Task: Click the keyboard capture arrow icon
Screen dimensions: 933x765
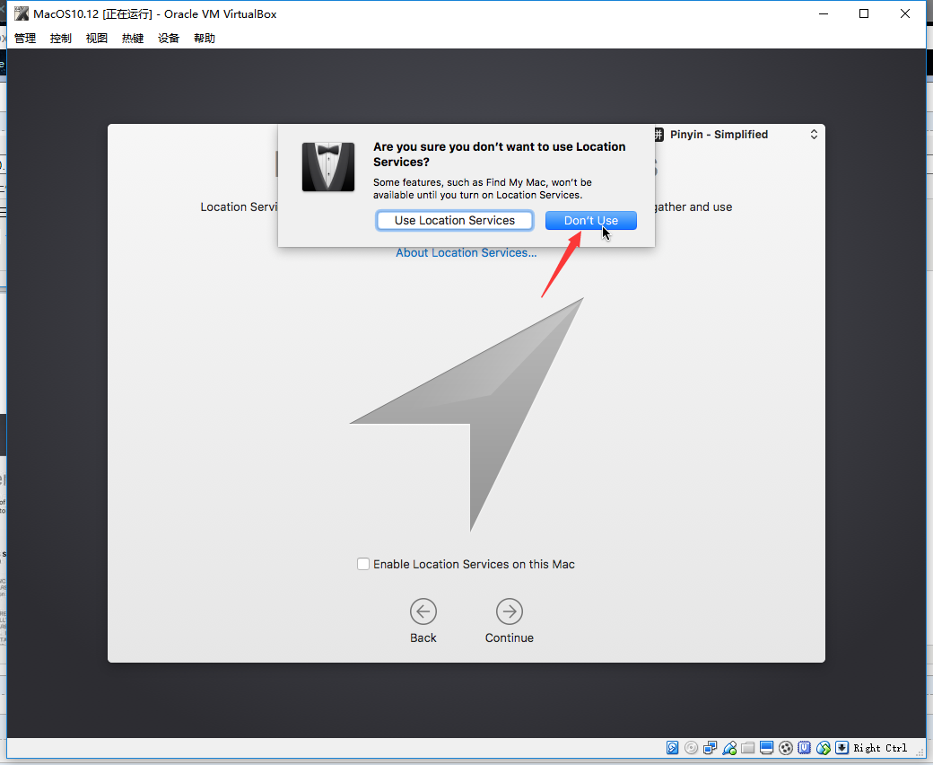Action: pos(842,748)
